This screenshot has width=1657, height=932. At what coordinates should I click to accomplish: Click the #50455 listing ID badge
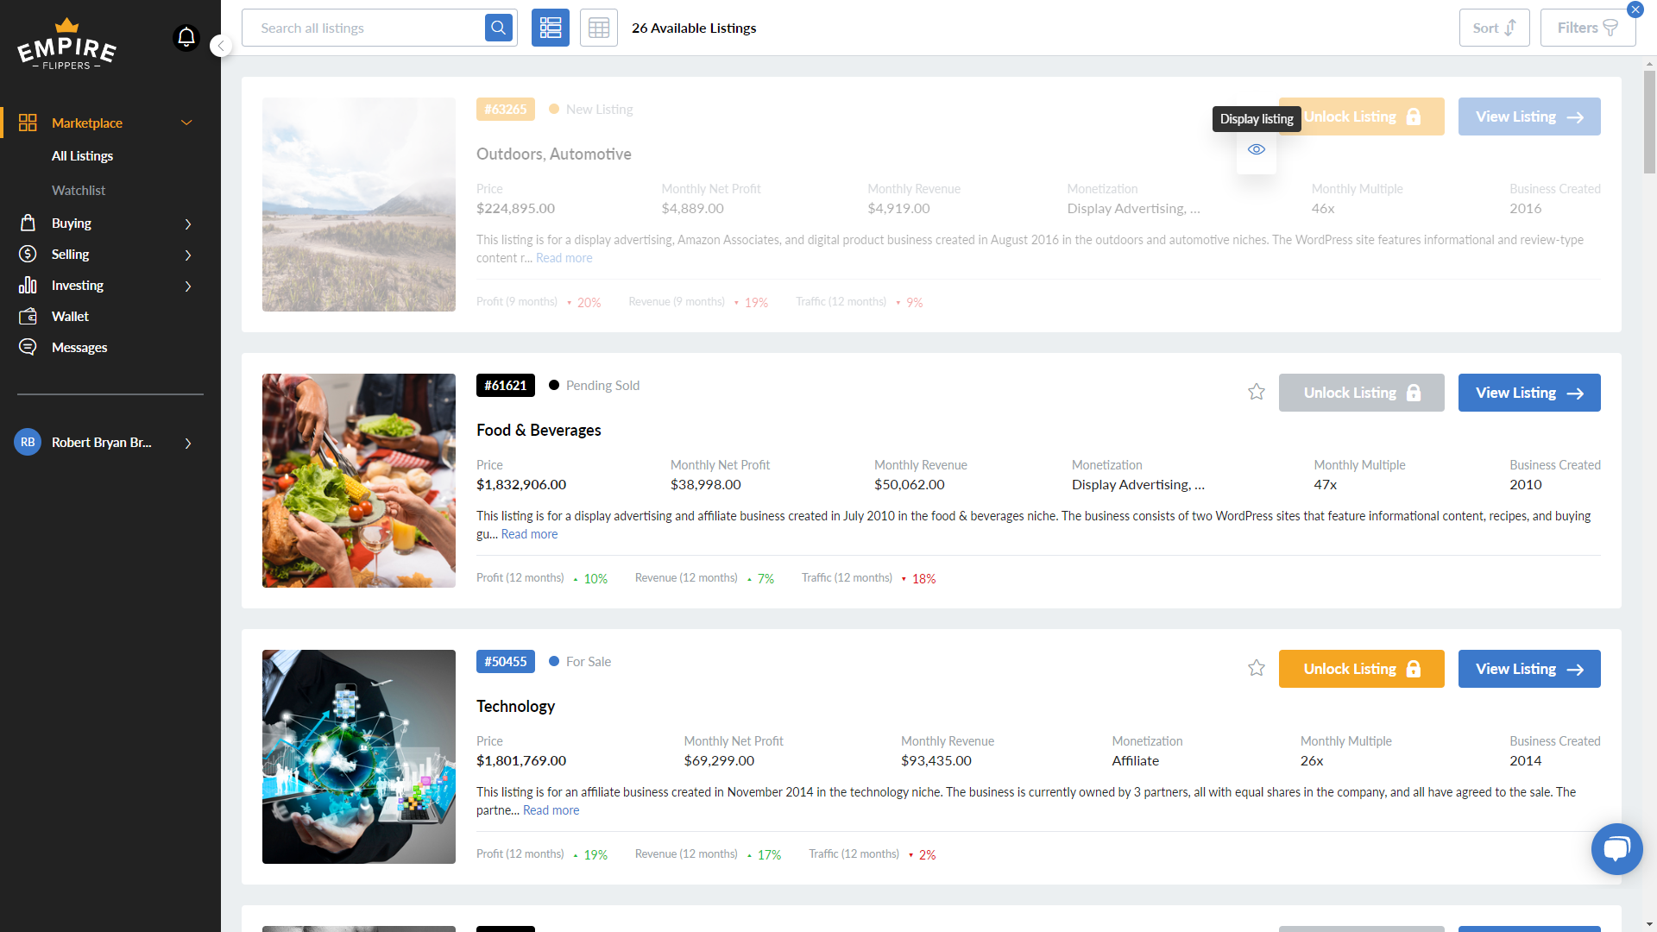pos(506,662)
